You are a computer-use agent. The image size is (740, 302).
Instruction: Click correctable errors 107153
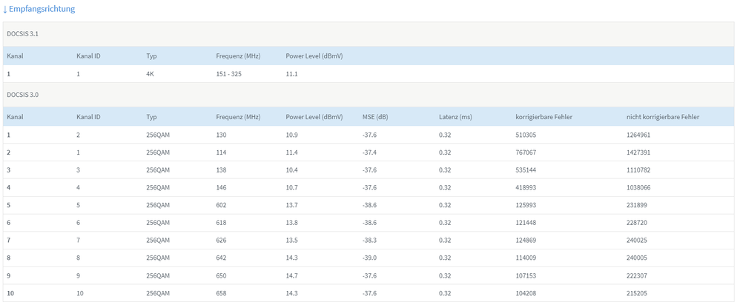pyautogui.click(x=526, y=275)
